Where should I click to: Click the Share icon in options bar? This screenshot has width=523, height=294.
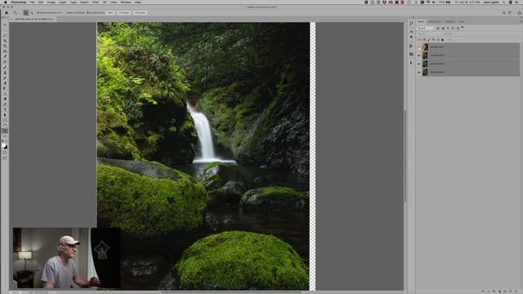520,13
